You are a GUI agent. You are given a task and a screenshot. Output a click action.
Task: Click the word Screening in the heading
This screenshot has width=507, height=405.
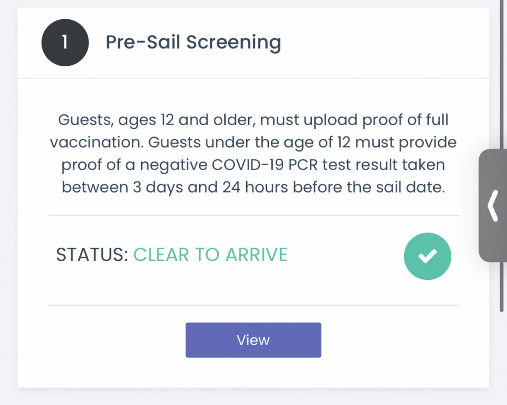[234, 43]
